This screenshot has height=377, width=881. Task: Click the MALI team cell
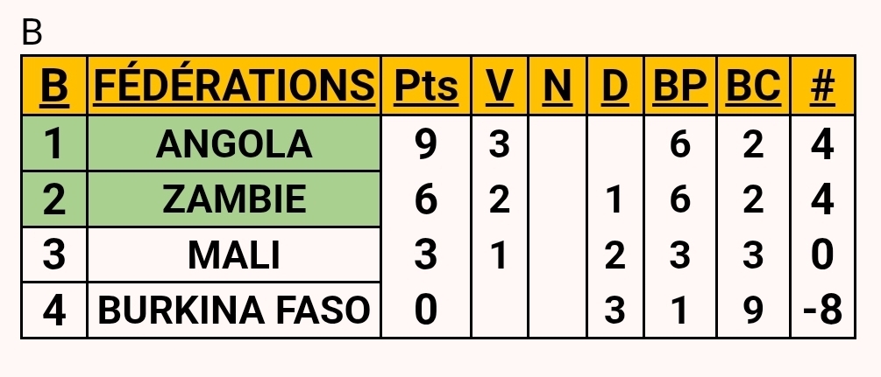coord(233,255)
